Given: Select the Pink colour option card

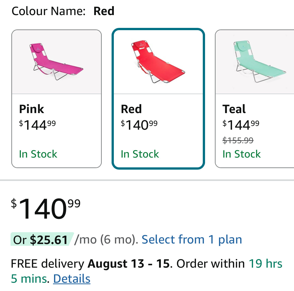Looking at the screenshot, I should [57, 99].
